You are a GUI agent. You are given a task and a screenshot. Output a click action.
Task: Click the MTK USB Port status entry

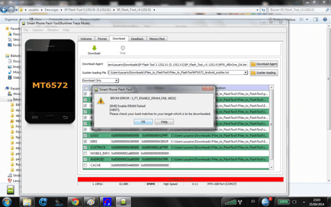[x=222, y=184]
